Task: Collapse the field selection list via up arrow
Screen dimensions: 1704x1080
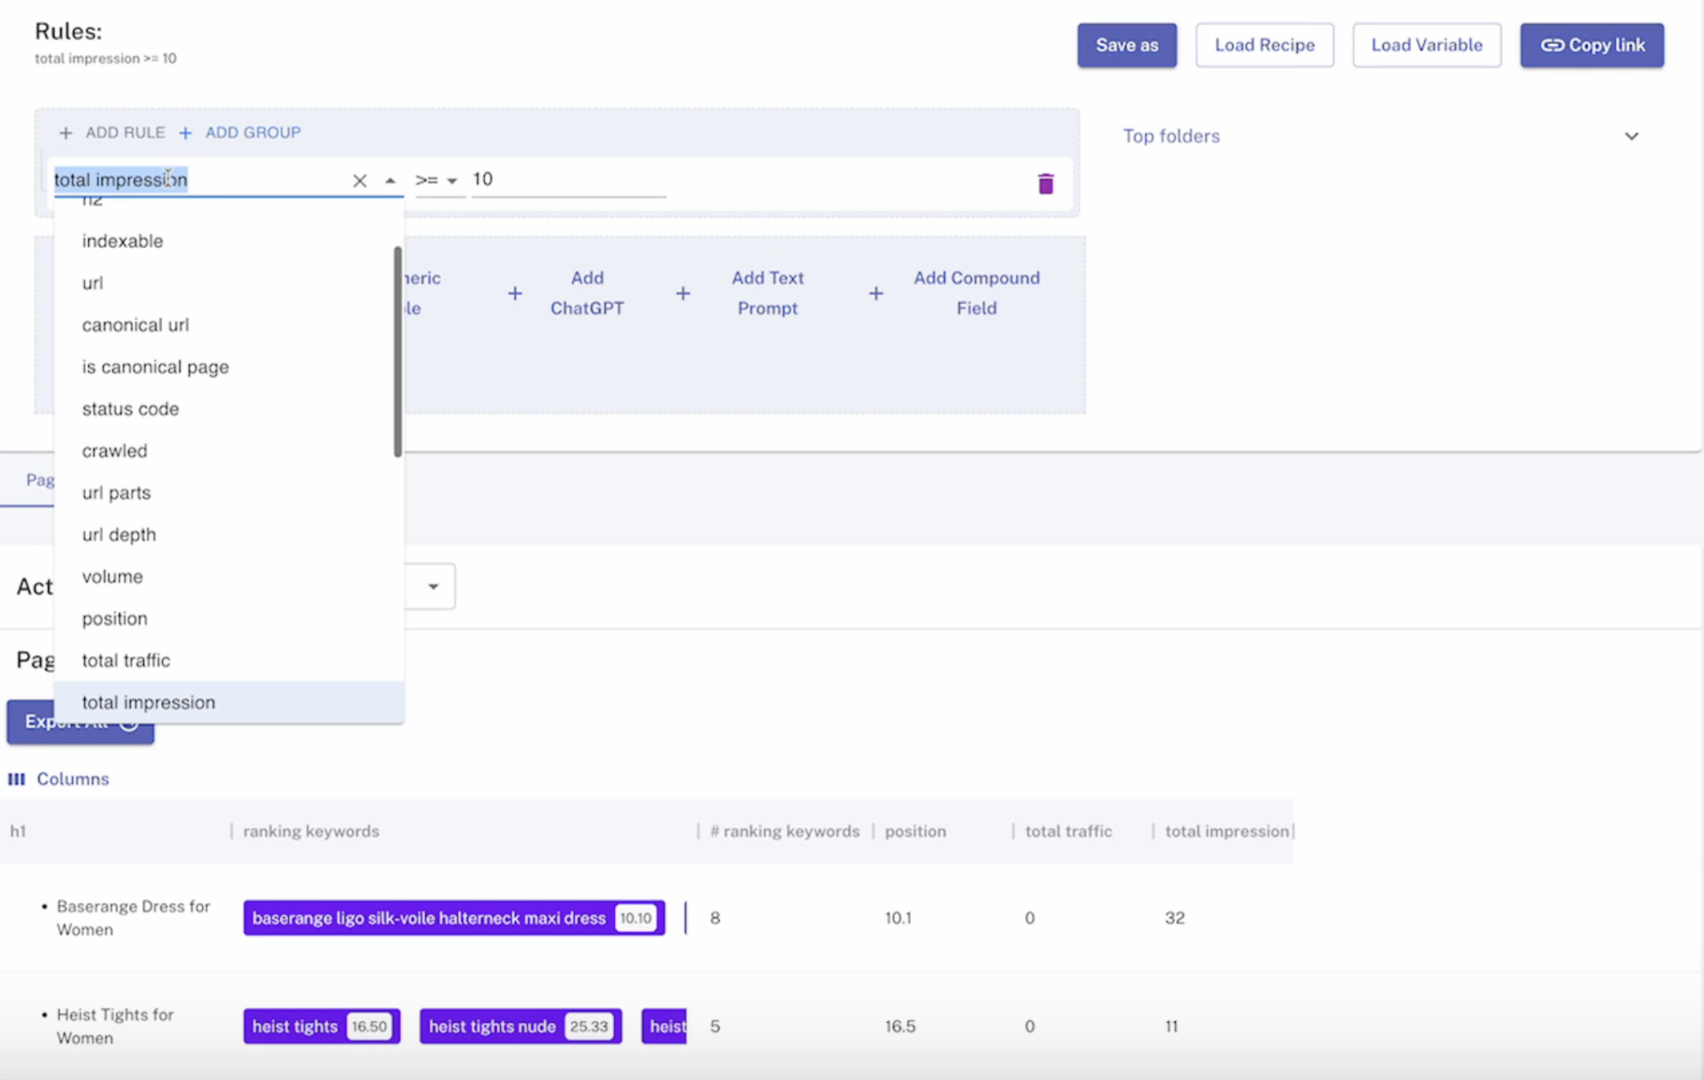Action: (x=389, y=180)
